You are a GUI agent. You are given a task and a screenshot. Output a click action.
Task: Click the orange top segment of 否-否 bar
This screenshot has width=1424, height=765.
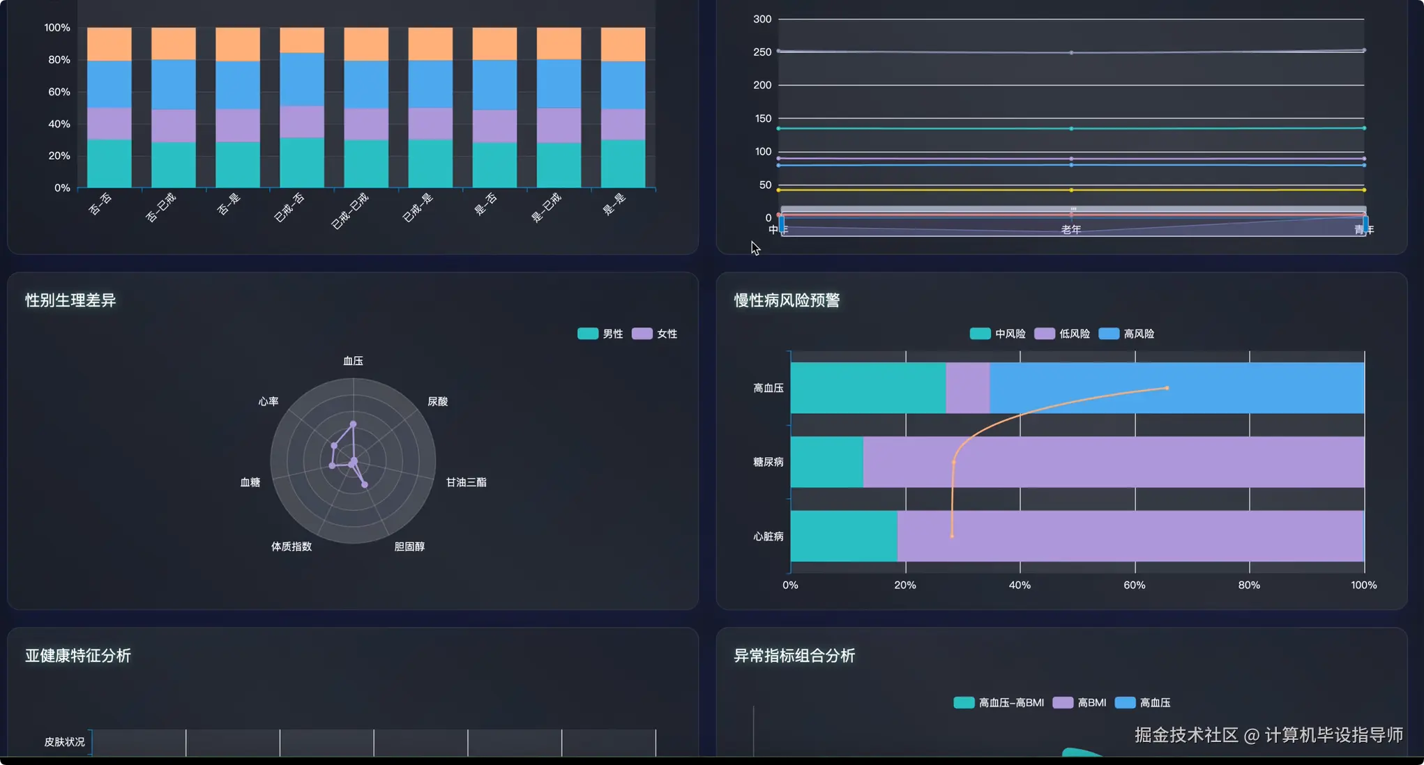pyautogui.click(x=109, y=44)
